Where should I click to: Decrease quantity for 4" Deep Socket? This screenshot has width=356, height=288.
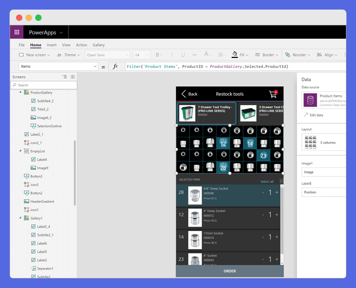pyautogui.click(x=263, y=215)
